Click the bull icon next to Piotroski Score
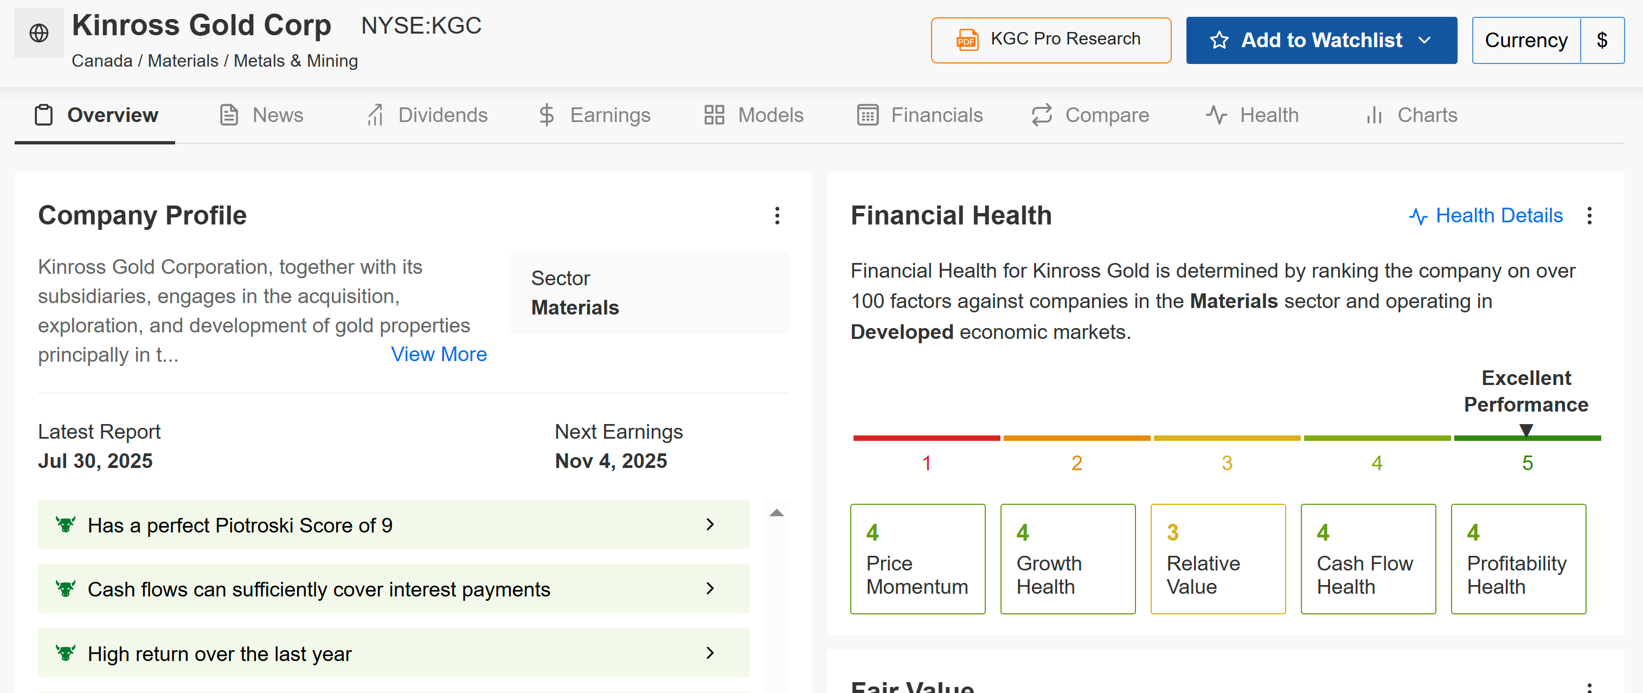1643x693 pixels. (65, 525)
